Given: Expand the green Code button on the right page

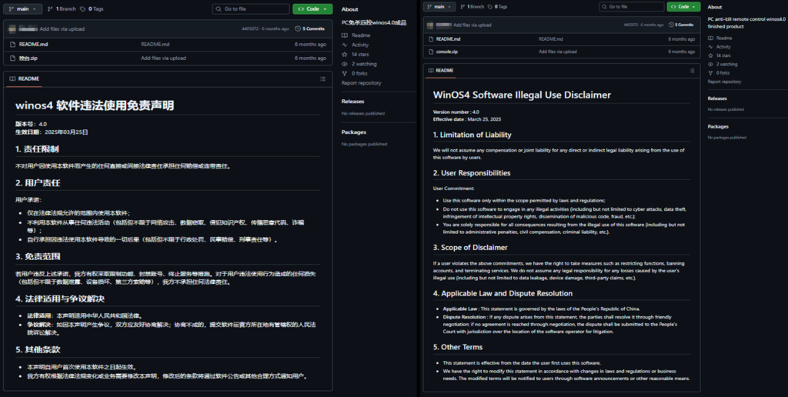Looking at the screenshot, I should tap(683, 6).
